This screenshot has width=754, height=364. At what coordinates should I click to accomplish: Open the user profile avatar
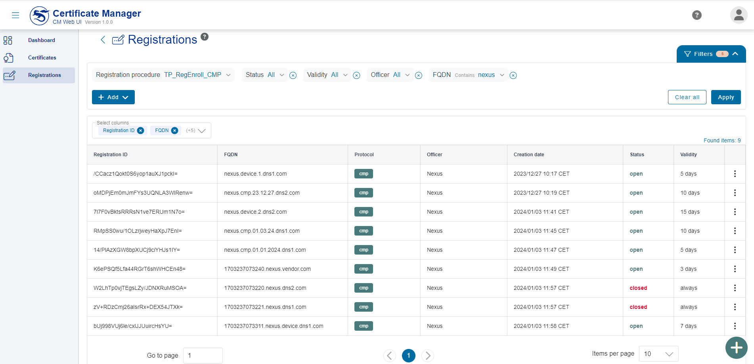click(x=738, y=15)
